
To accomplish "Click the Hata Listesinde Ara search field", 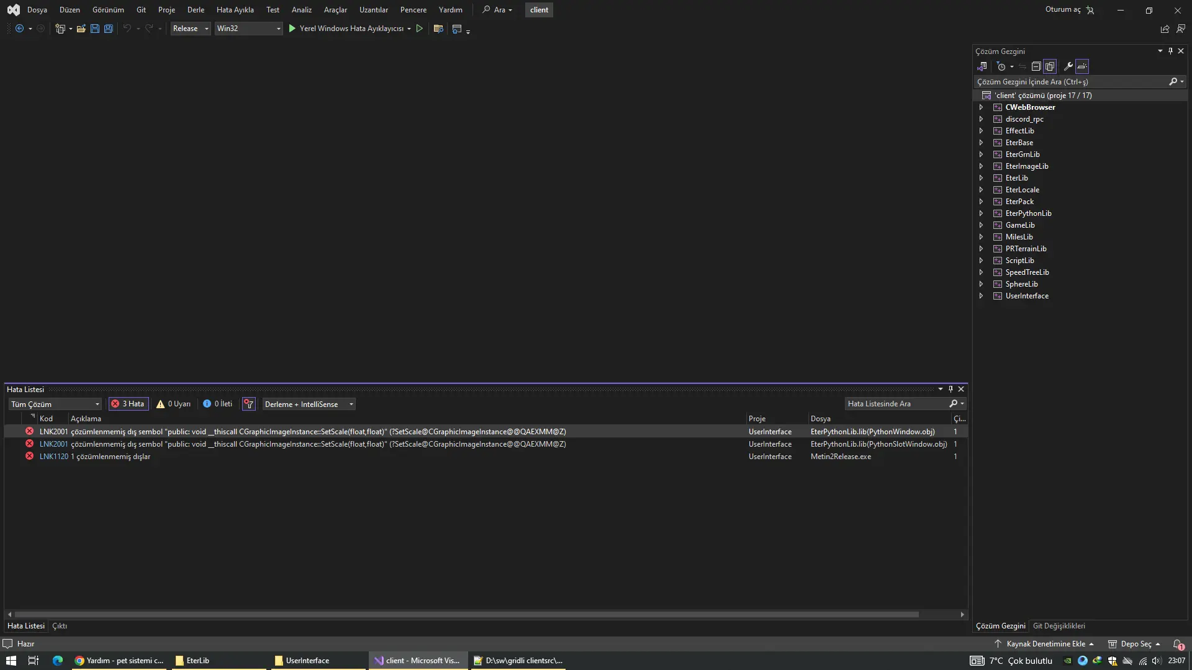I will (x=896, y=404).
